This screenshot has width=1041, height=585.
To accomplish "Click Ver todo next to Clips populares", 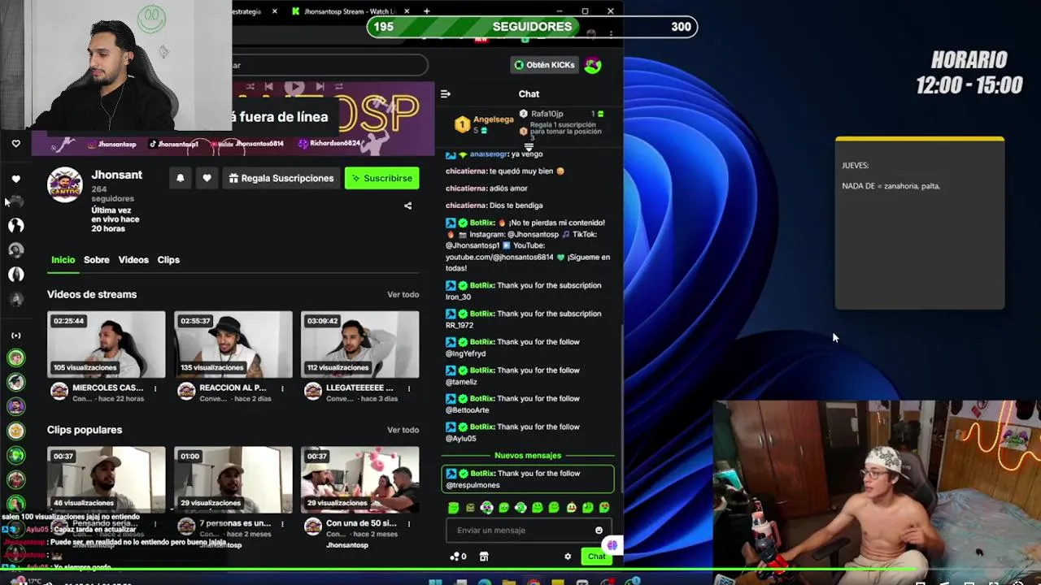I will [x=403, y=430].
